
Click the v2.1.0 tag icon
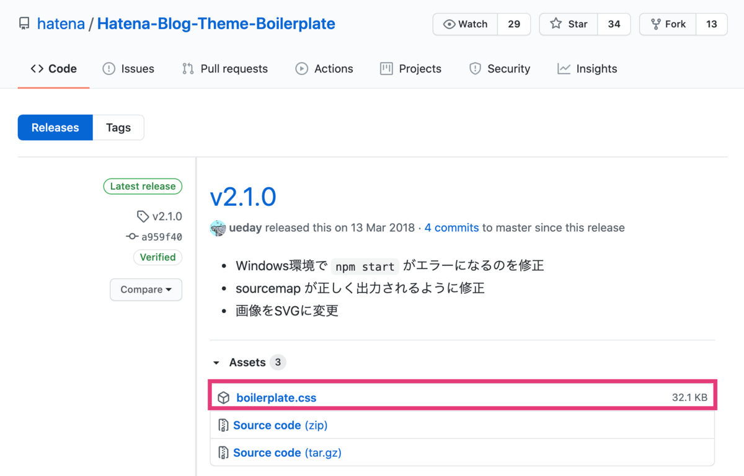click(143, 216)
